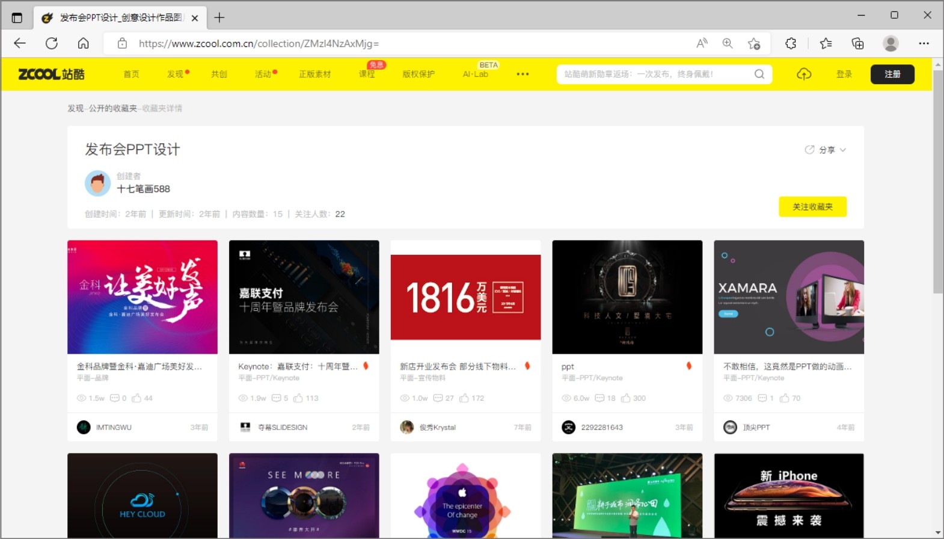Open the favorites list

pos(826,43)
